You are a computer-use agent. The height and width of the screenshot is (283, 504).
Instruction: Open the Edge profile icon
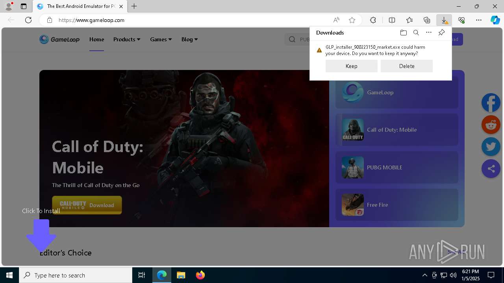[x=9, y=6]
